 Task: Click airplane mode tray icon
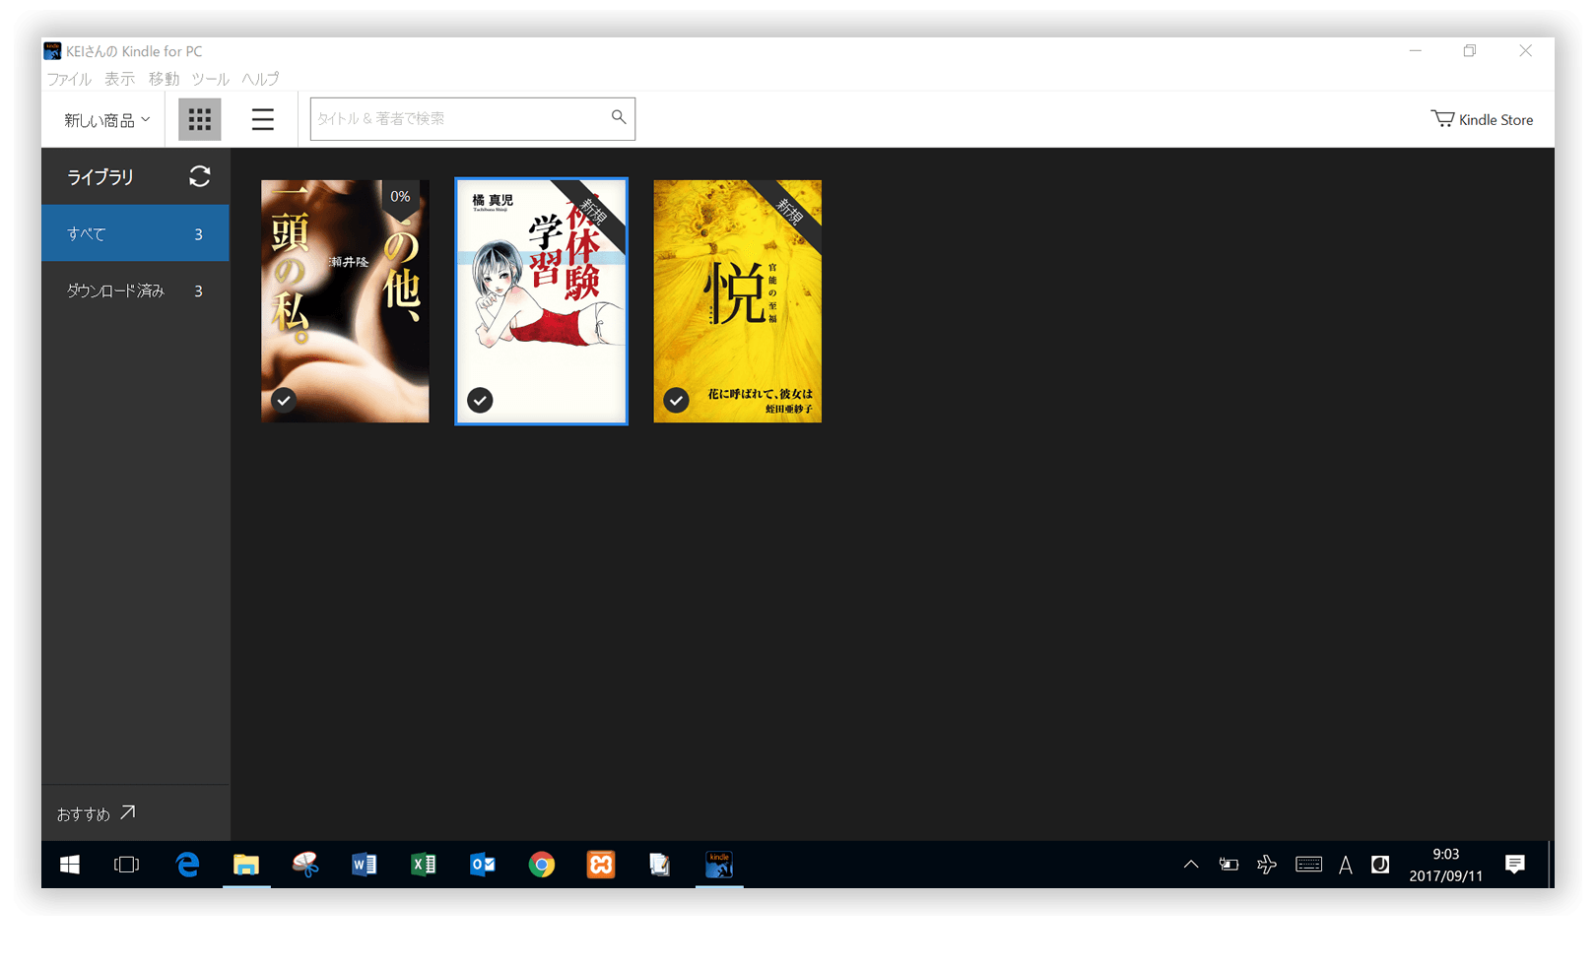(1267, 865)
